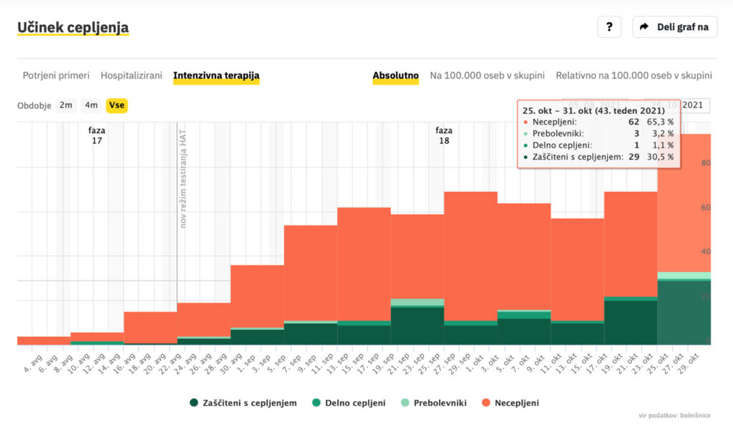
Task: Click the share arrow icon
Action: 644,27
